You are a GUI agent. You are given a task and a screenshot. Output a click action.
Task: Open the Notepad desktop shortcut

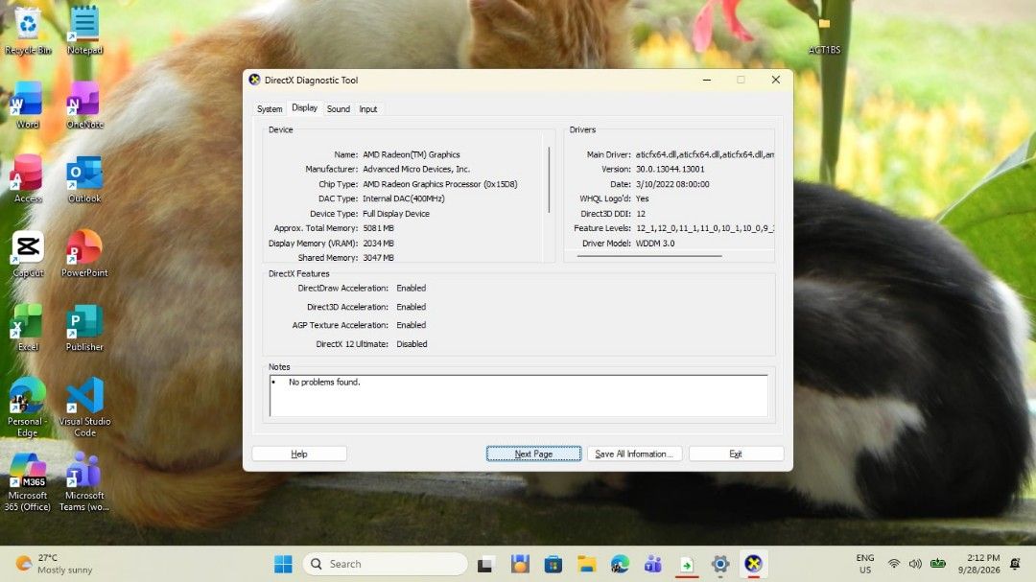coord(84,31)
